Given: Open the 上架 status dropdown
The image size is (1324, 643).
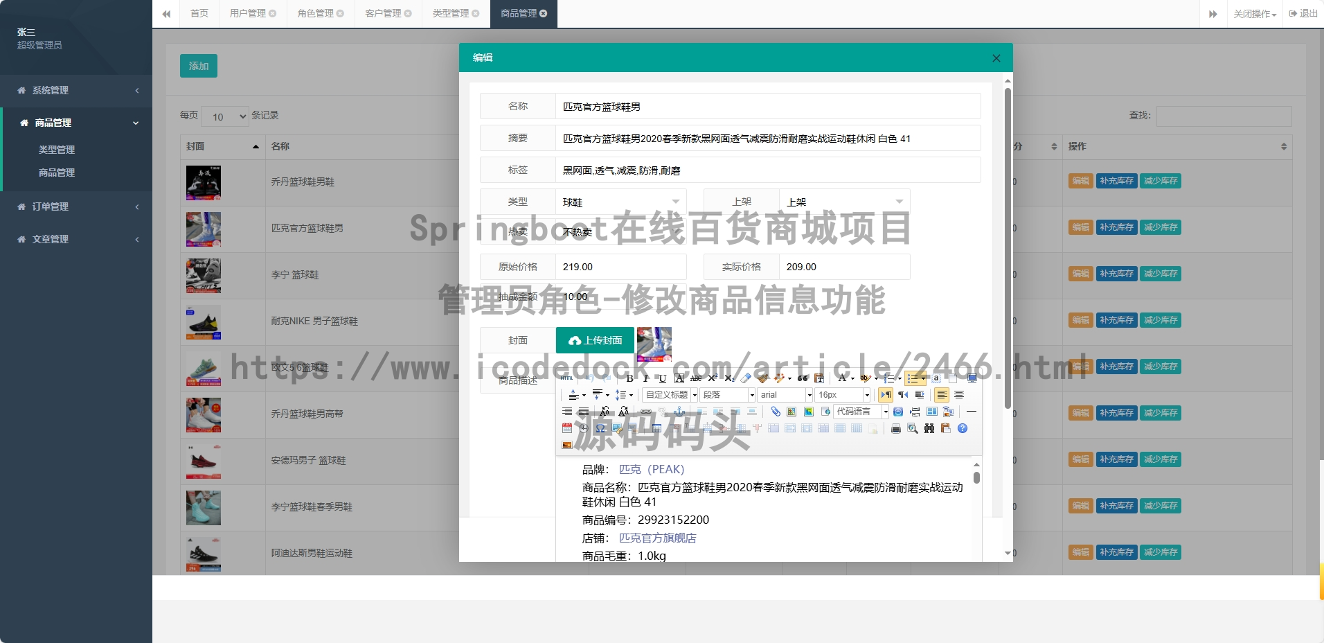Looking at the screenshot, I should pyautogui.click(x=844, y=202).
